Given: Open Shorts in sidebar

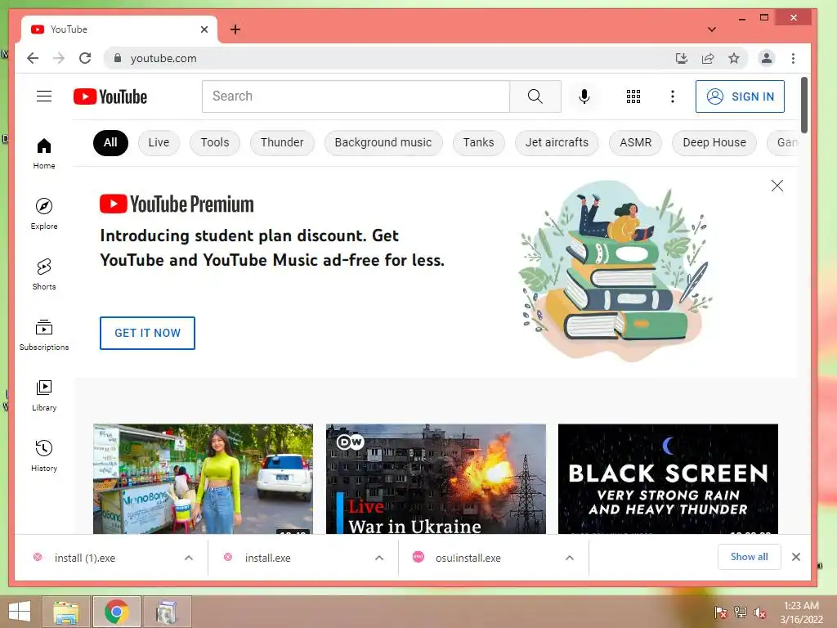Looking at the screenshot, I should tap(44, 275).
